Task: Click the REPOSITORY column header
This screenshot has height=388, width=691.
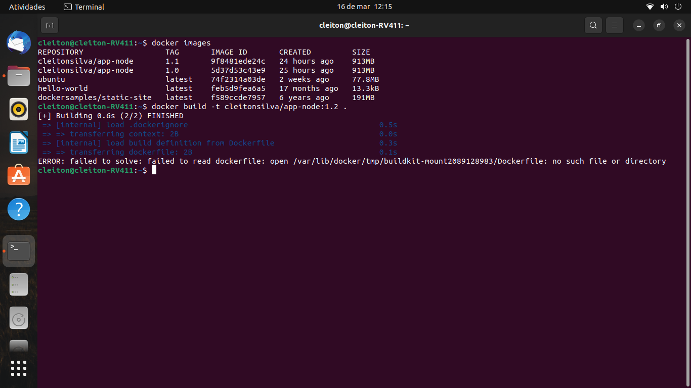Action: [x=61, y=52]
